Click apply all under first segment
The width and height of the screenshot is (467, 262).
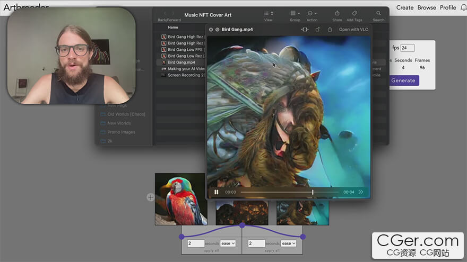(x=211, y=251)
